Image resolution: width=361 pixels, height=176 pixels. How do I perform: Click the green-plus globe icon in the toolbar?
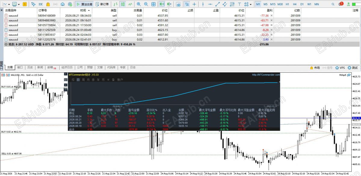(x=70, y=5)
